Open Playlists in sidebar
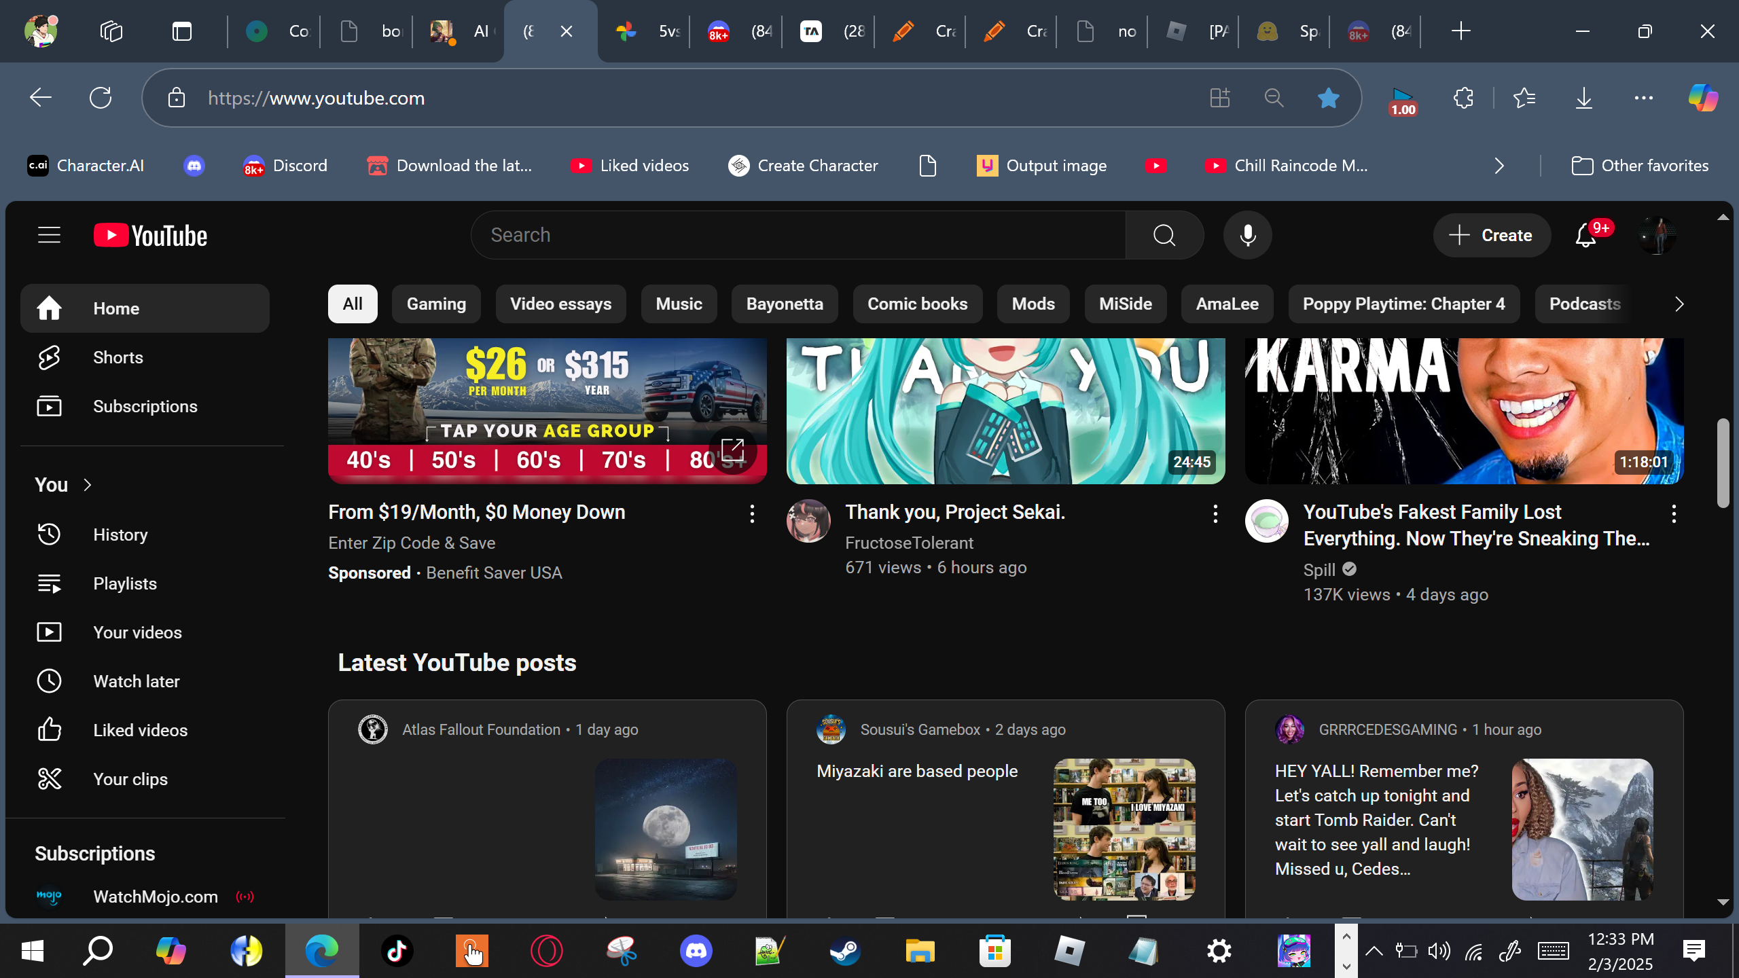Screen dimensions: 1739x978 [145, 583]
